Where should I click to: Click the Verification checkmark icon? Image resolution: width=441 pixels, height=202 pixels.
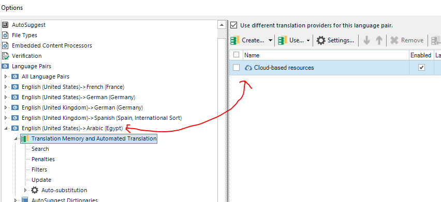5,56
